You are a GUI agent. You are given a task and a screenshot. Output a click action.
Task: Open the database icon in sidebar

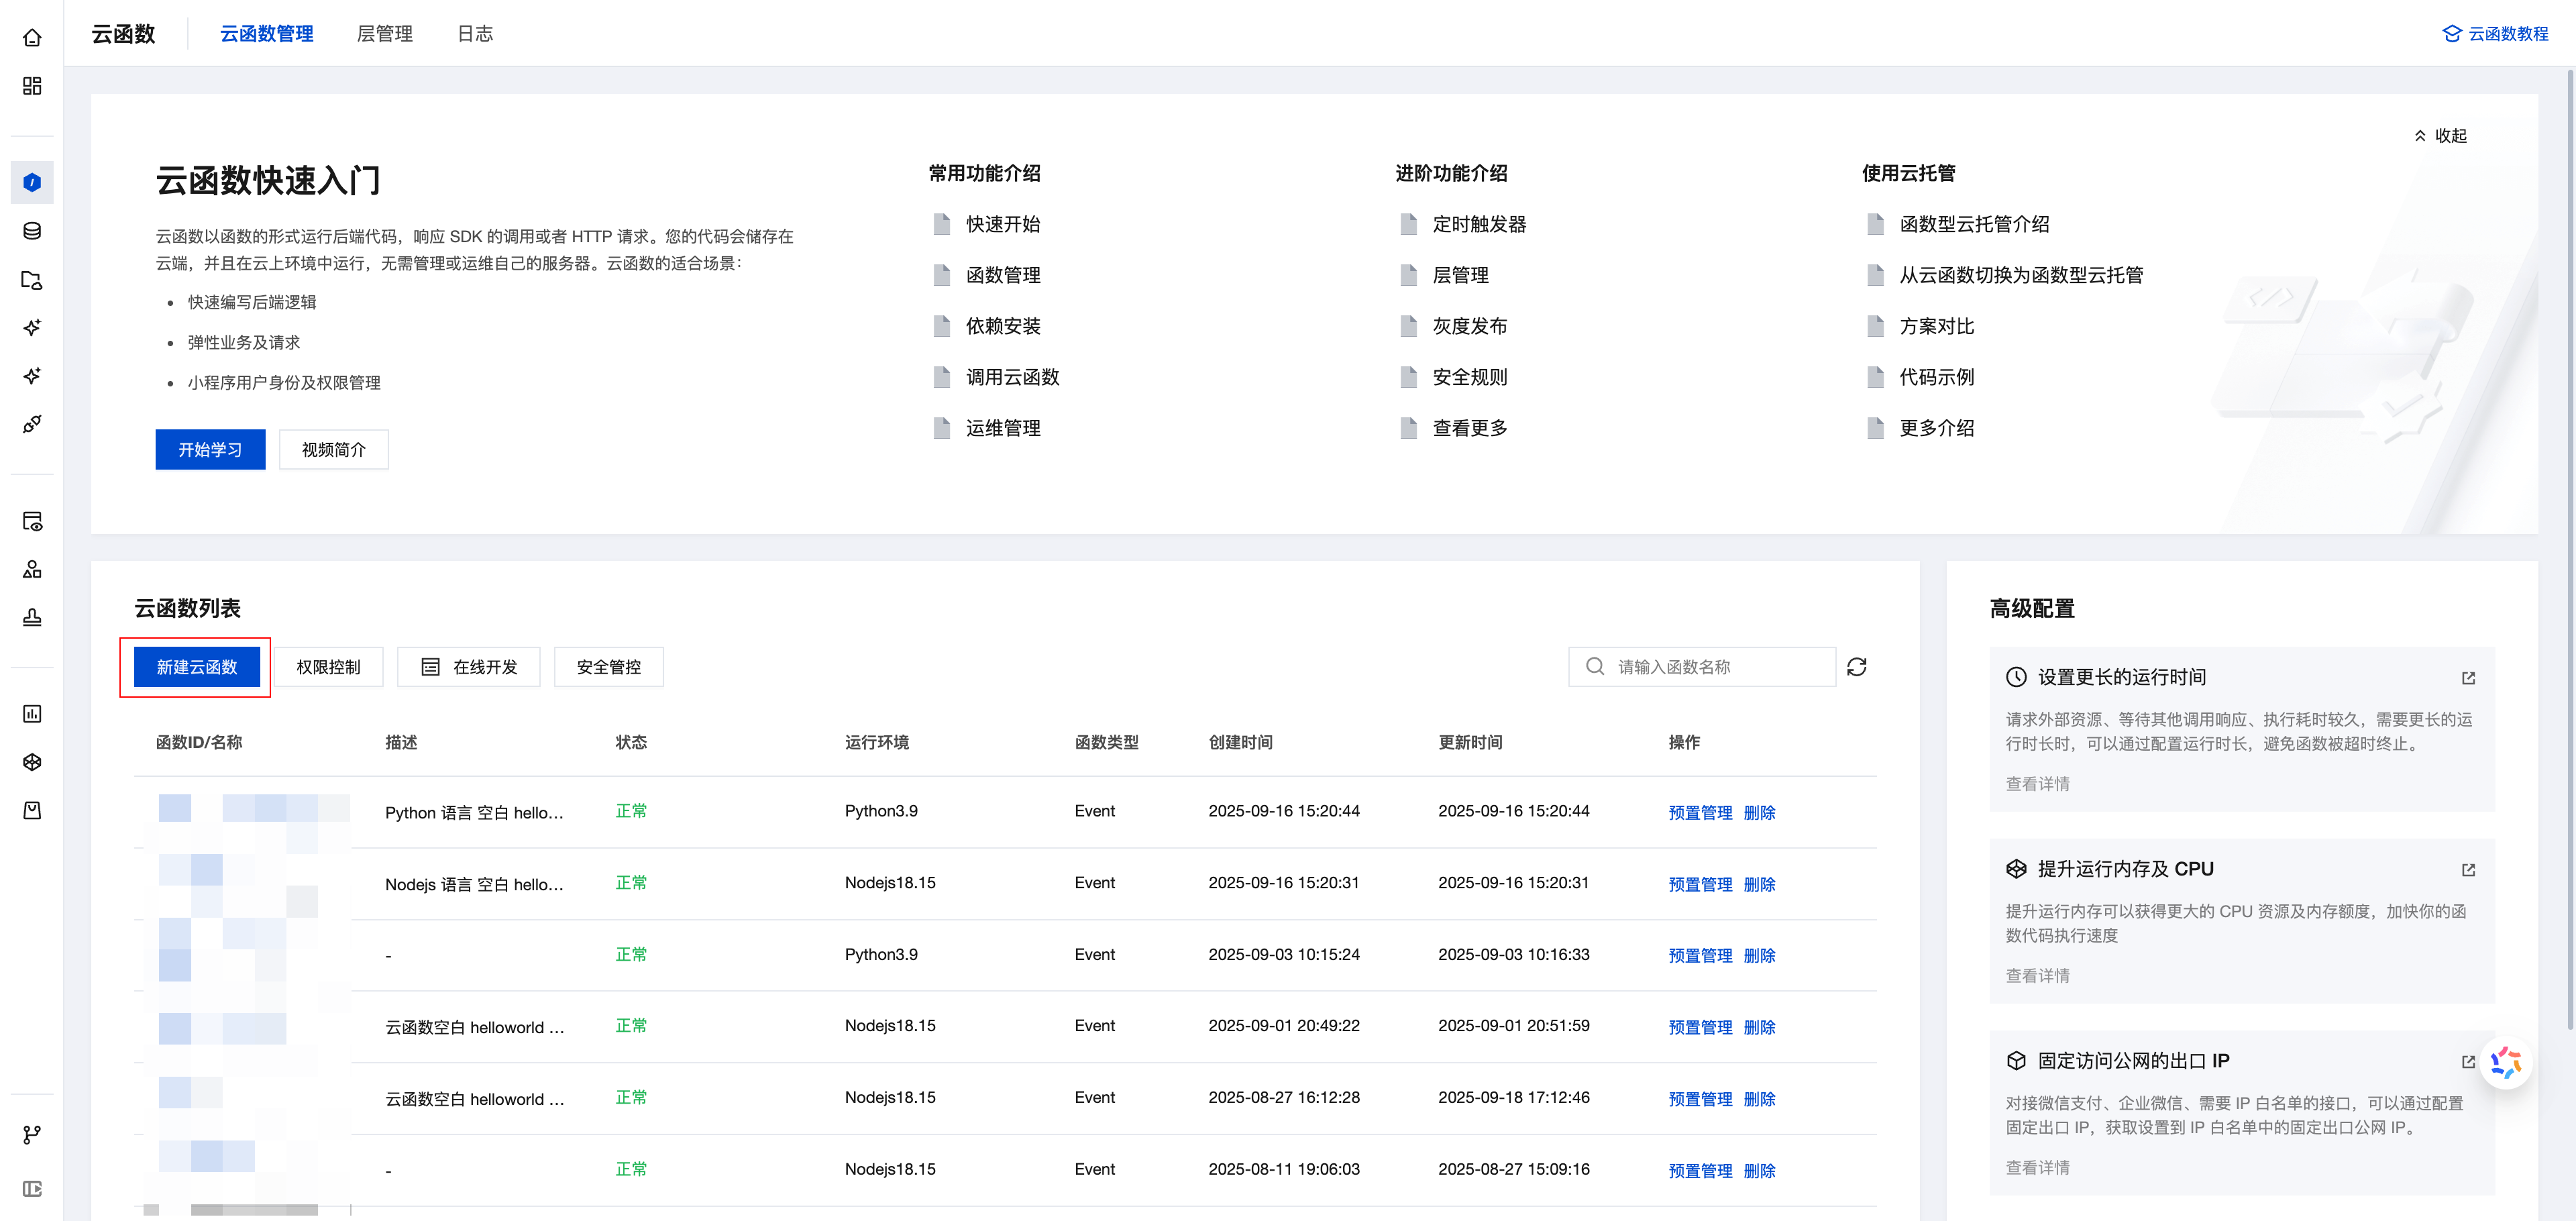pyautogui.click(x=32, y=231)
